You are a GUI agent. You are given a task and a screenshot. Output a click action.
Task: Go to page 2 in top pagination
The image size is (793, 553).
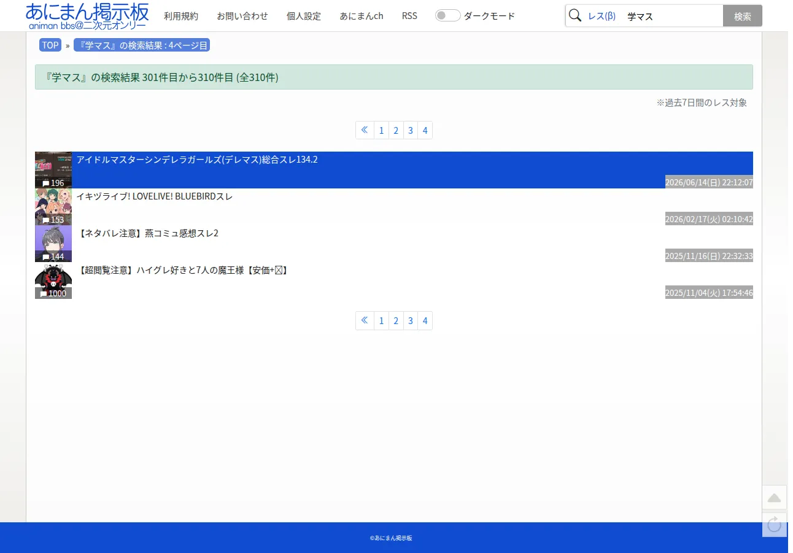(396, 130)
